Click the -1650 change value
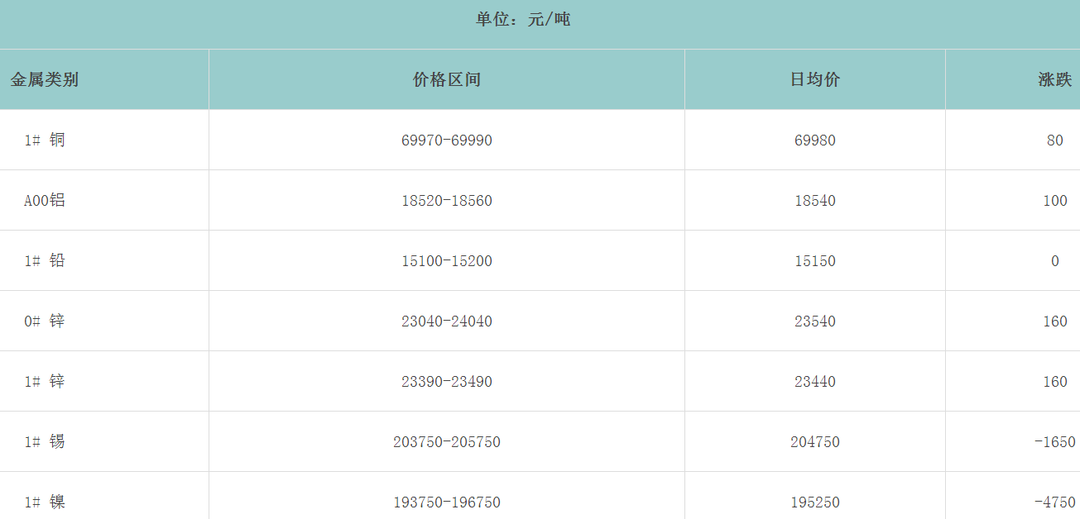 (1054, 442)
